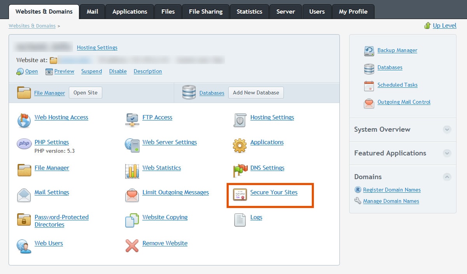The height and width of the screenshot is (274, 467).
Task: Click the red X Remove Website icon
Action: (132, 246)
